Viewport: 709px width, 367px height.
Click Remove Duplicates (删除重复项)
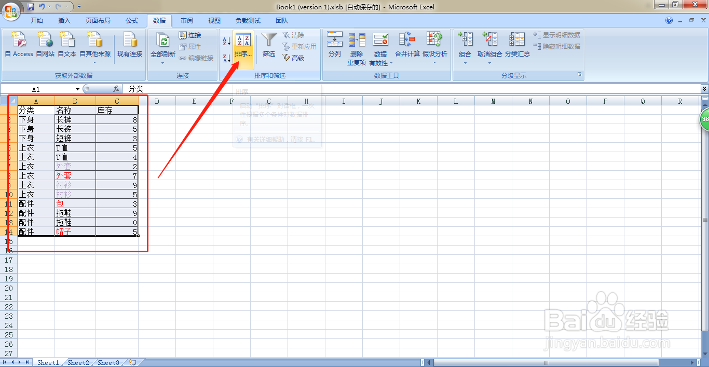357,49
